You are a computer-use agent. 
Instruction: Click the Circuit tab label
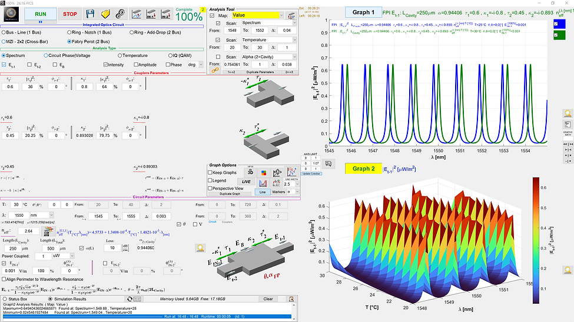213,222
